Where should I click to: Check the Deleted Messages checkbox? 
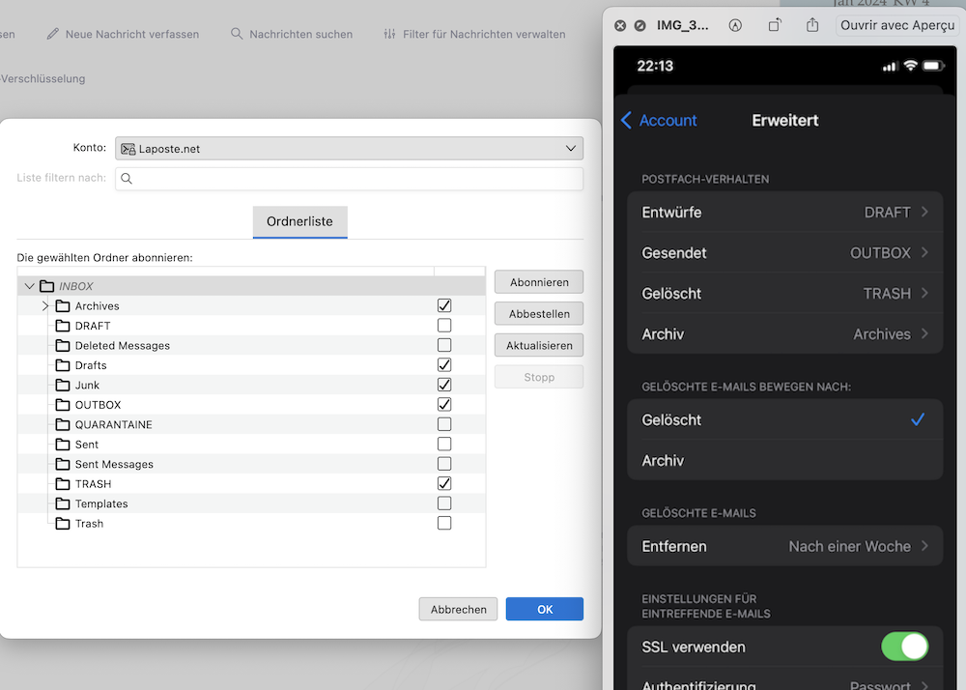[x=444, y=345]
